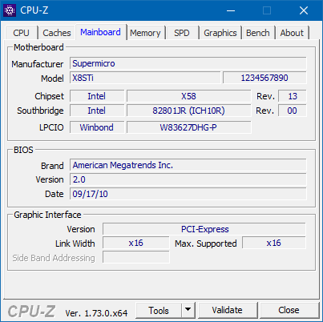
Task: Open the Bench tab
Action: [x=258, y=33]
